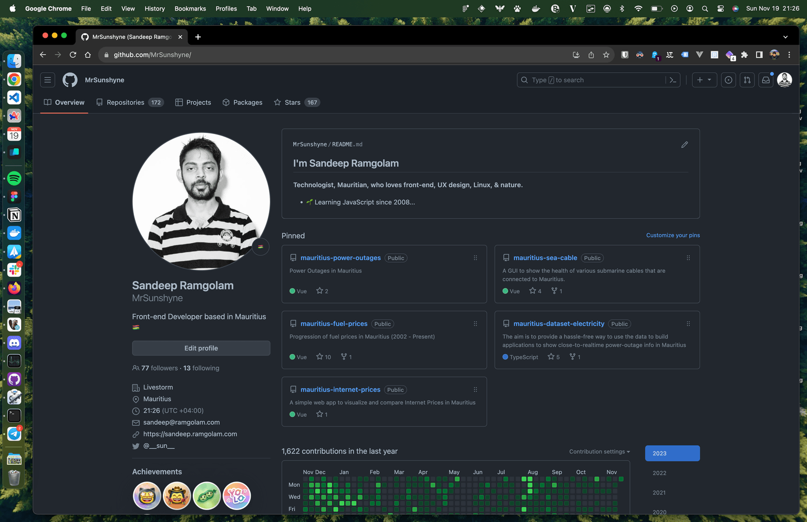The height and width of the screenshot is (522, 807).
Task: Open the mauritius-fuel-prices repository
Action: (334, 324)
